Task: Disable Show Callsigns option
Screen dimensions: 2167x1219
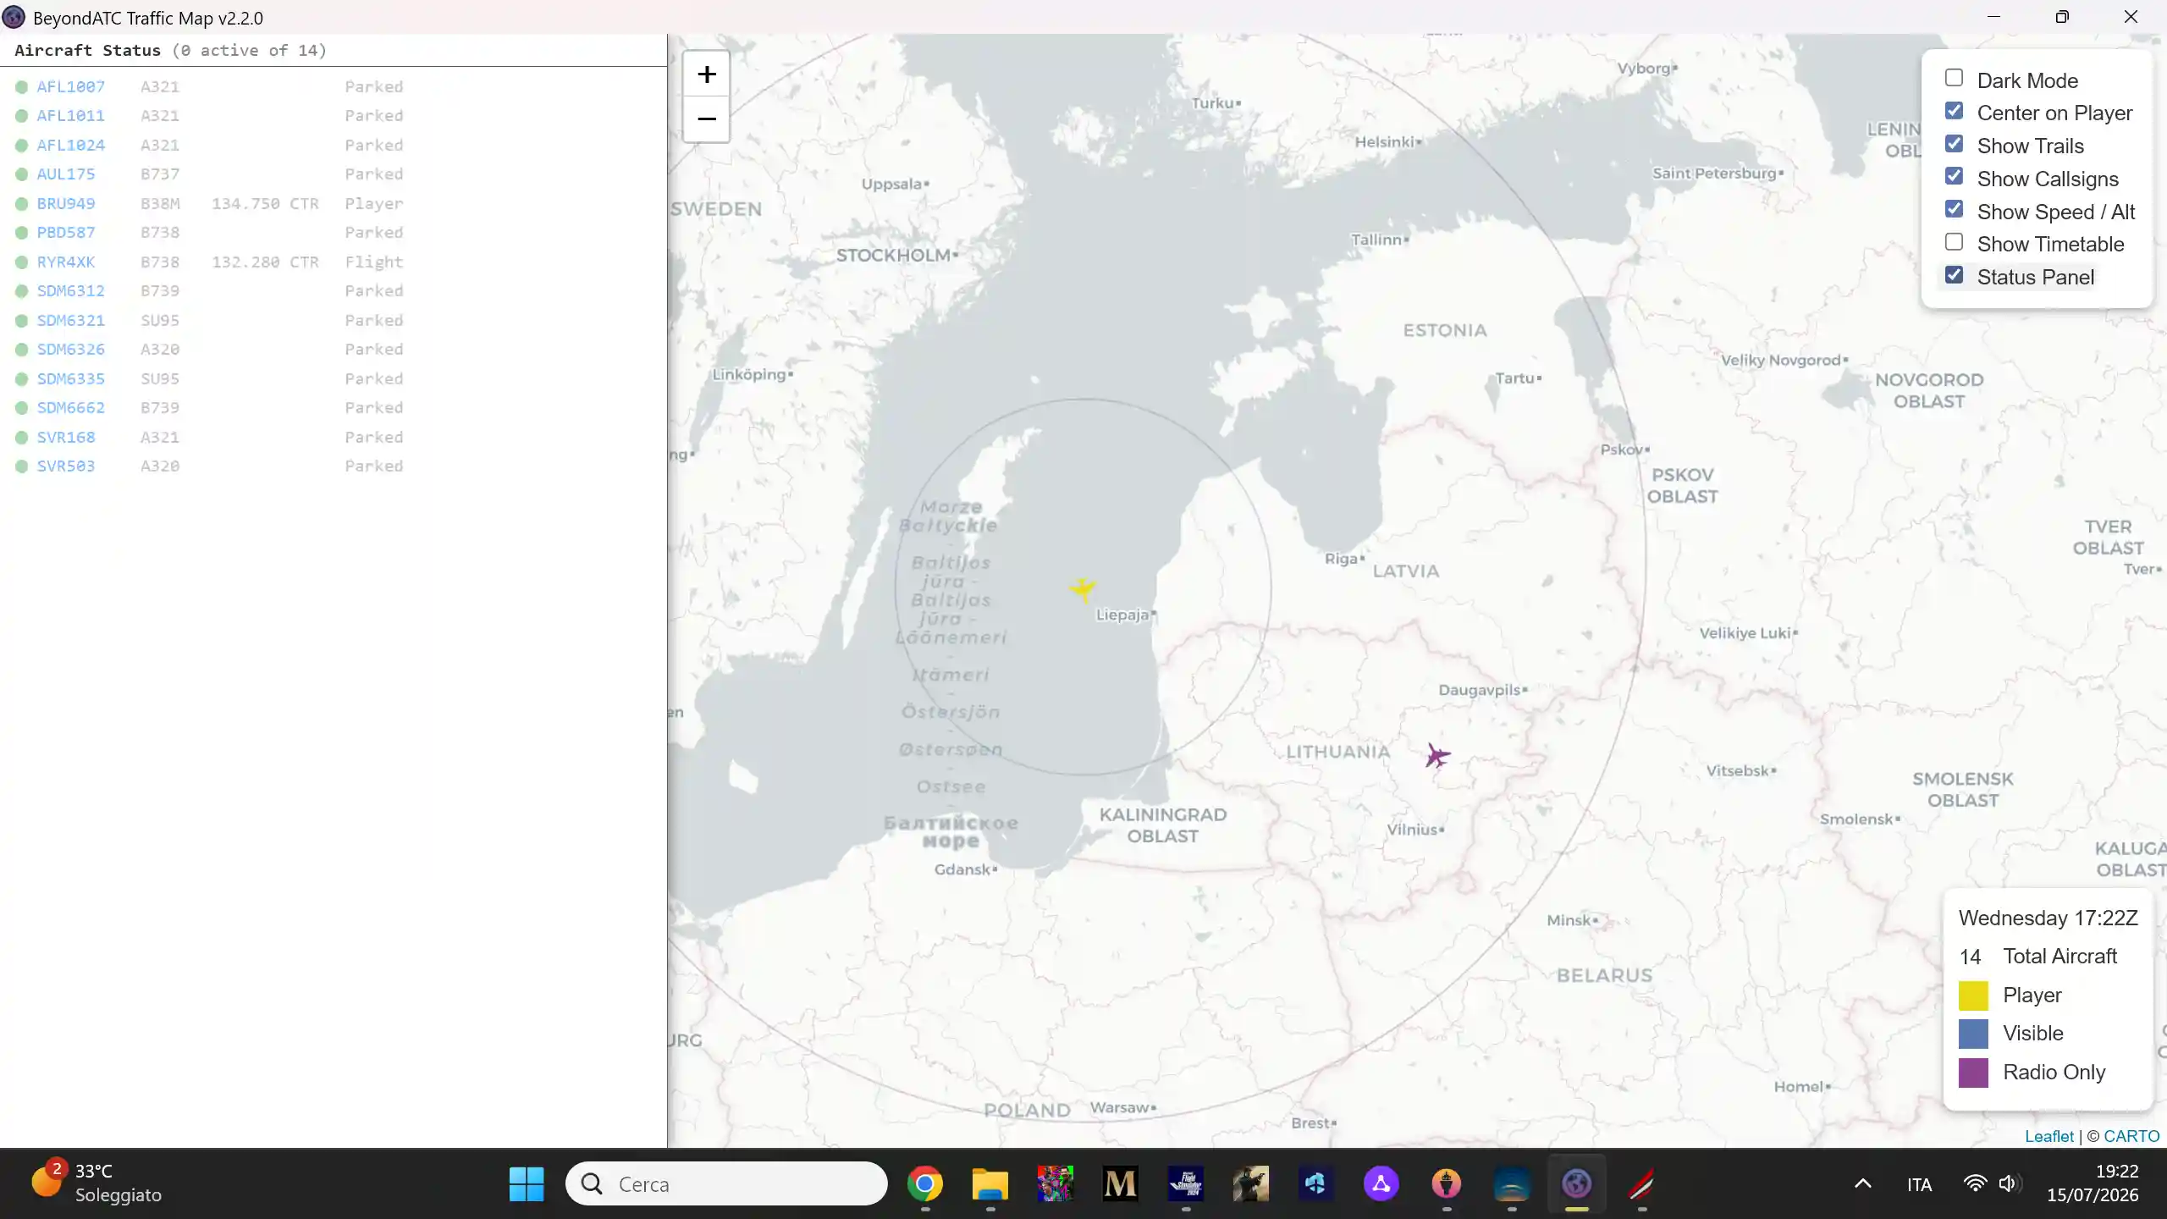Action: point(1954,176)
